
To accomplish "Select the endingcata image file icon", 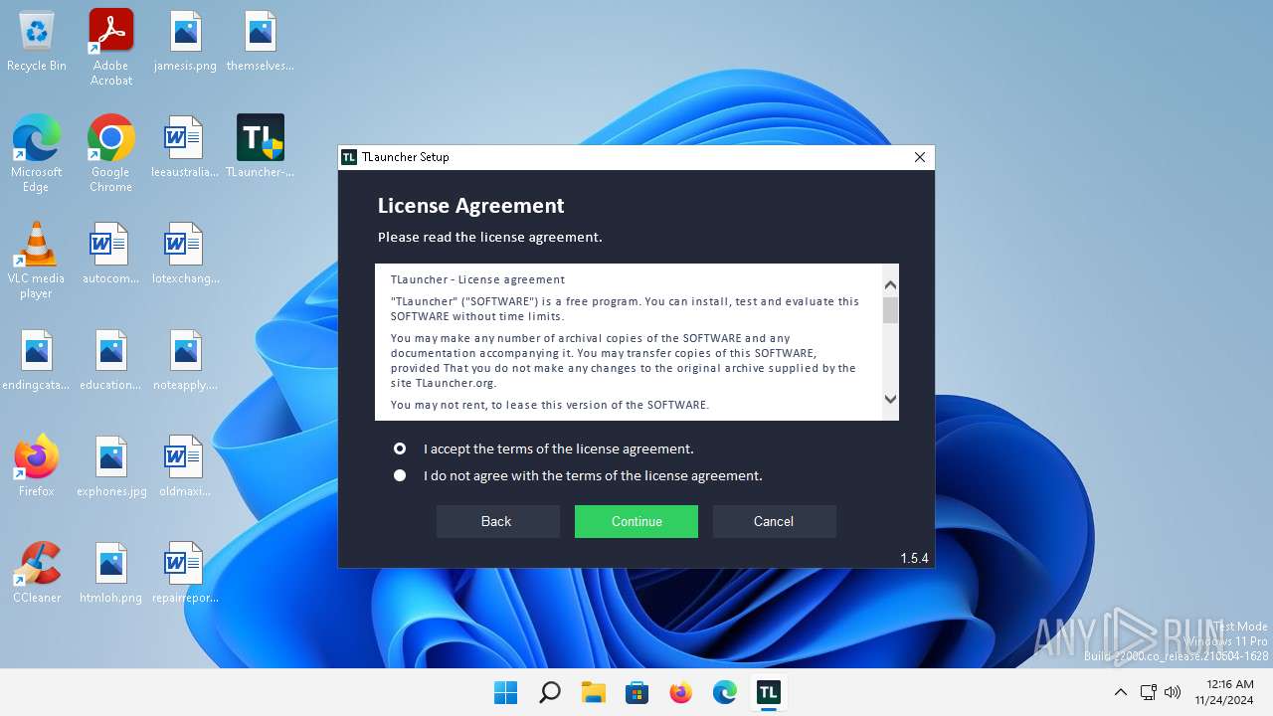I will tap(37, 360).
